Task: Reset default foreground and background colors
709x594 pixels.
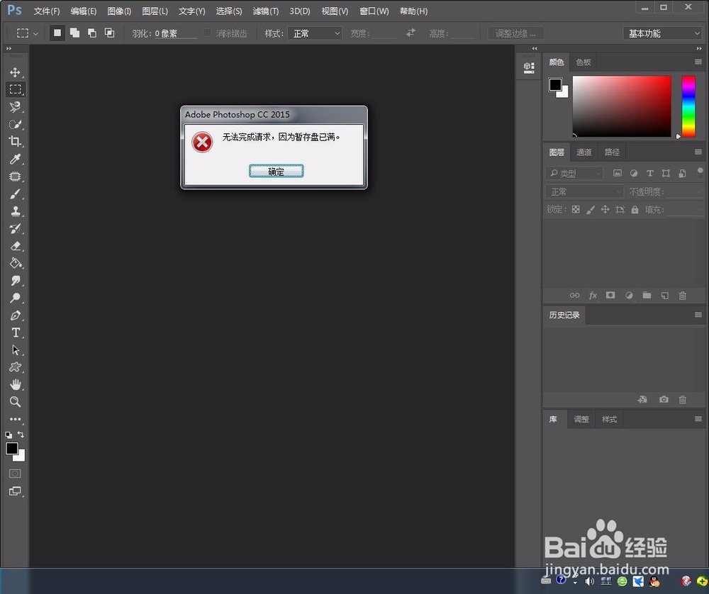Action: [x=9, y=435]
